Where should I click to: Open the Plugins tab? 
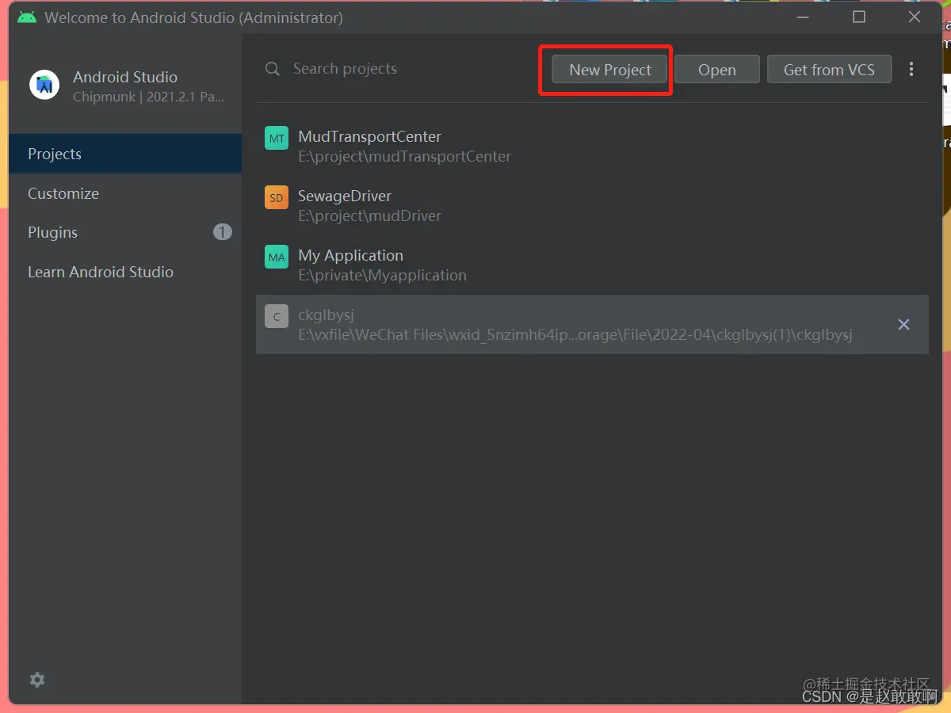pyautogui.click(x=125, y=232)
